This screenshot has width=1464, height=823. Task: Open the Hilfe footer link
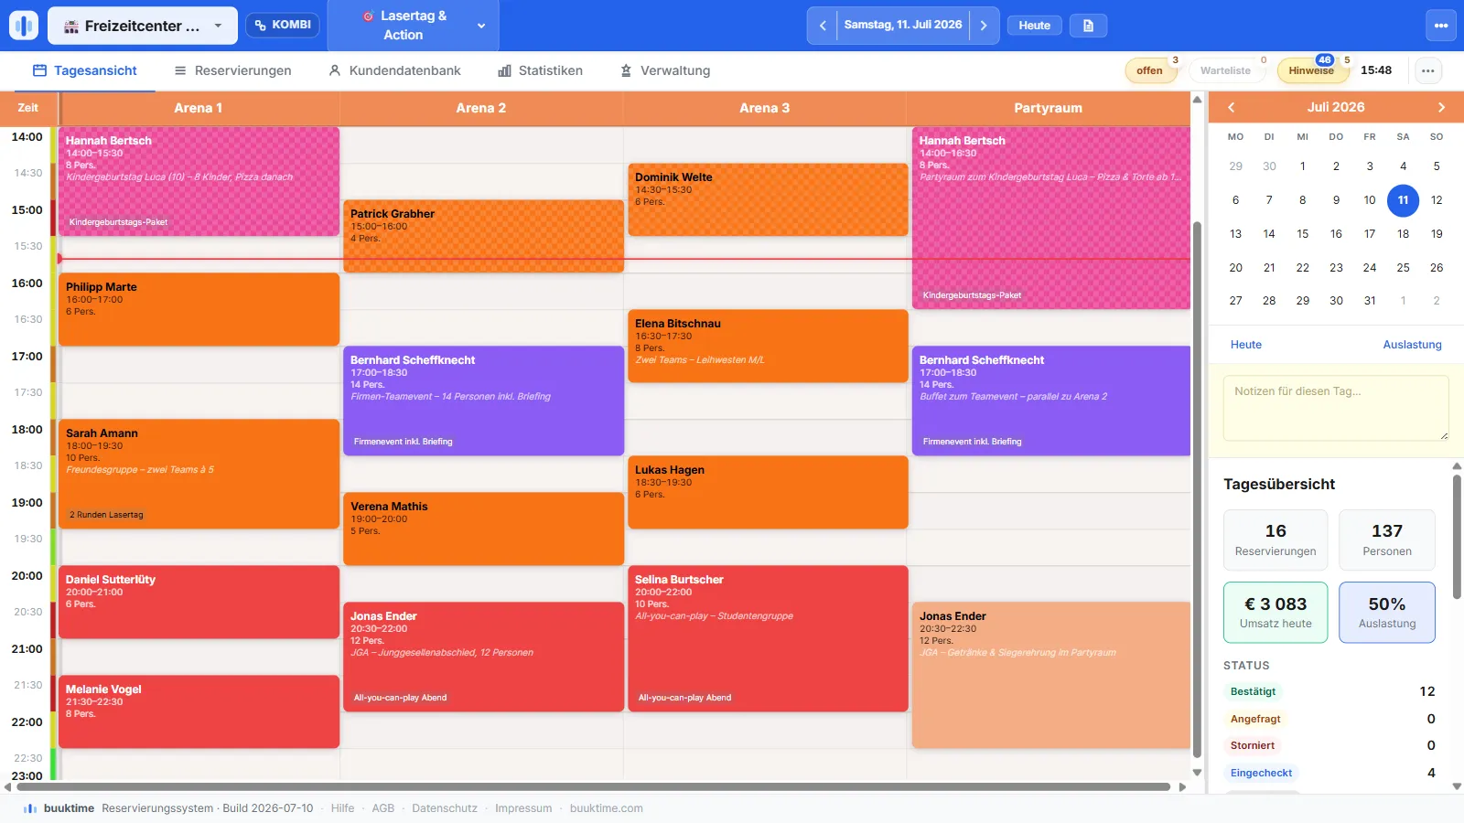[342, 808]
